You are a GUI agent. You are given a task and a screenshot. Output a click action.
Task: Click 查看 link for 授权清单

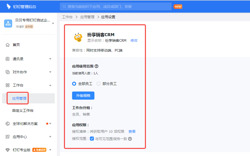click(132, 131)
